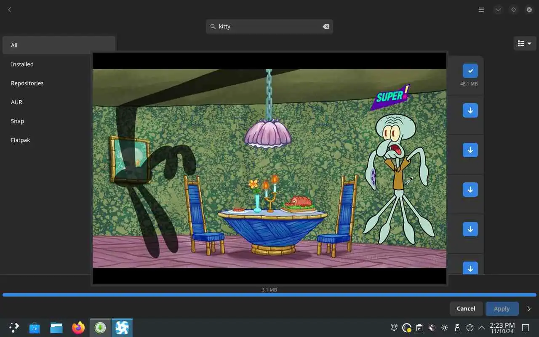Select the All category

point(59,45)
